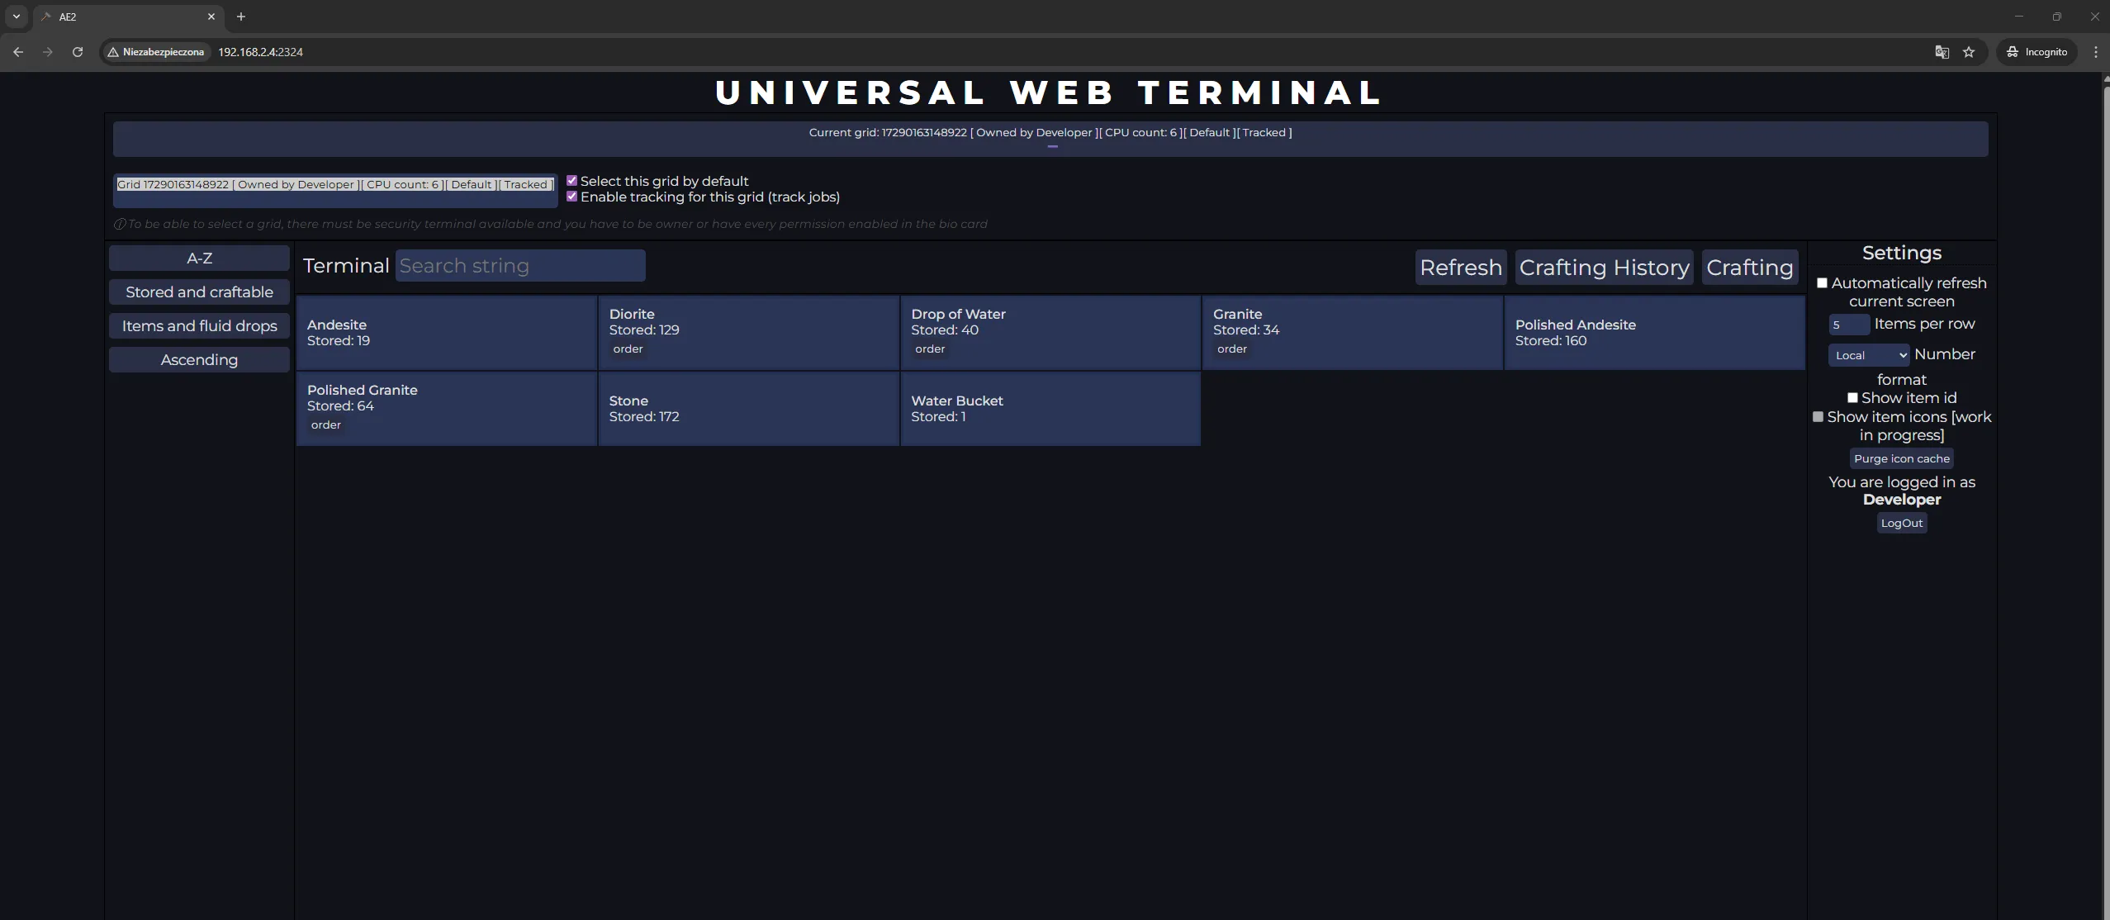Enable the Show item id checkbox
Image resolution: width=2110 pixels, height=920 pixels.
pyautogui.click(x=1854, y=397)
